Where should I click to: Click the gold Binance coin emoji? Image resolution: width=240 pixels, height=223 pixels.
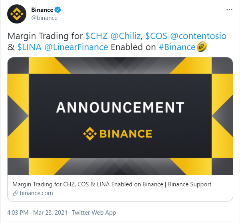point(202,47)
